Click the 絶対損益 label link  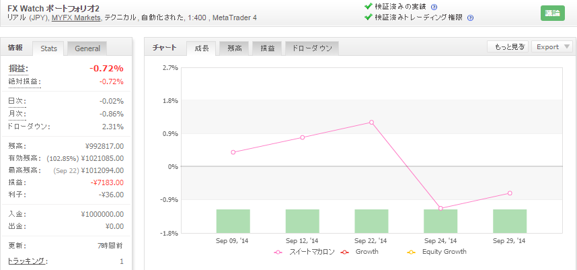click(x=24, y=81)
